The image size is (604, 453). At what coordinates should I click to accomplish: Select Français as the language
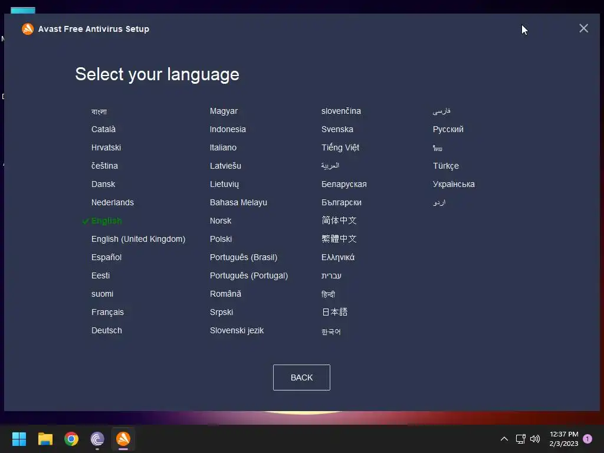coord(107,313)
